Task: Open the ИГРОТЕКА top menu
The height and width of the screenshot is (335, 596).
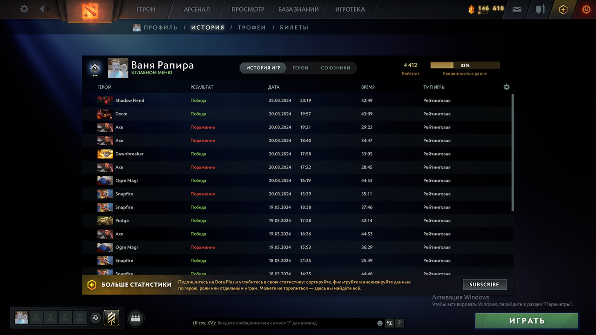Action: point(350,9)
